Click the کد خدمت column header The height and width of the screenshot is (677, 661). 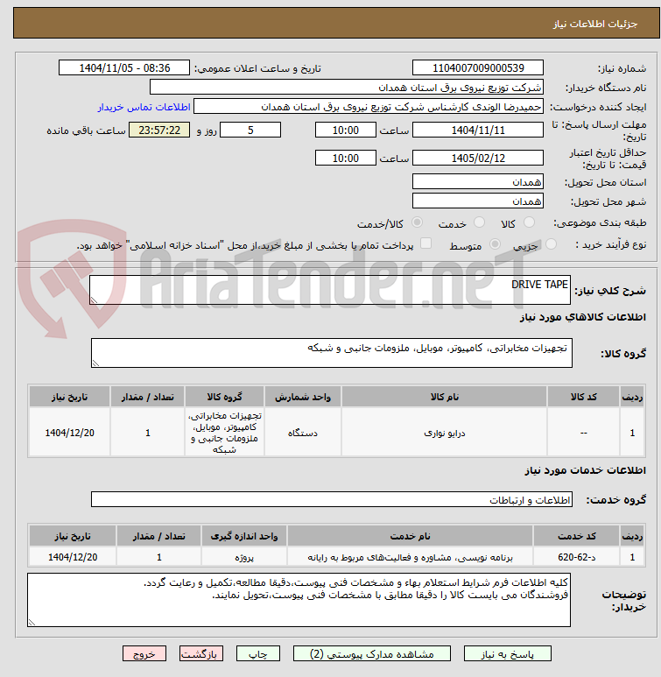point(576,536)
